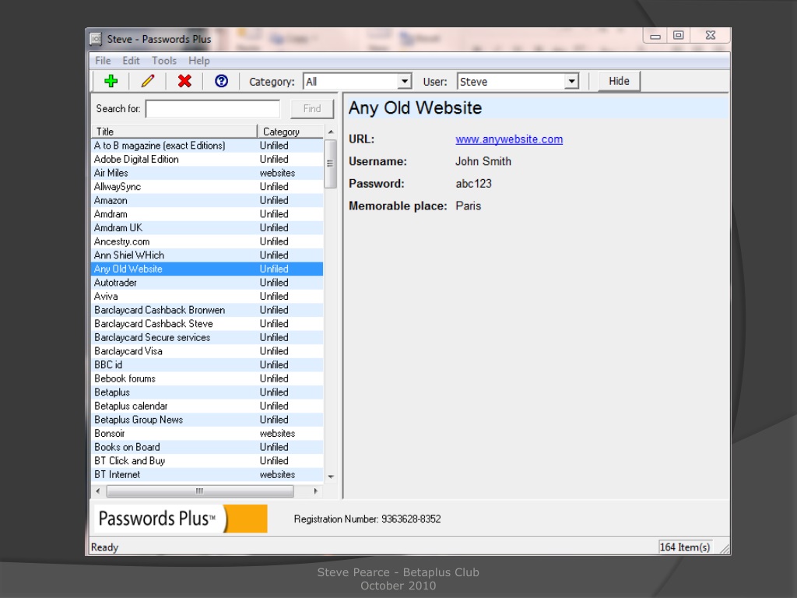Image resolution: width=797 pixels, height=598 pixels.
Task: Select the 'Amazon' entry
Action: [207, 200]
